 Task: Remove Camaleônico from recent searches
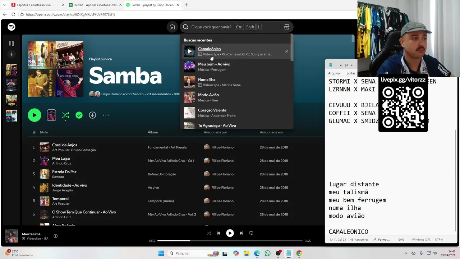coord(287,51)
